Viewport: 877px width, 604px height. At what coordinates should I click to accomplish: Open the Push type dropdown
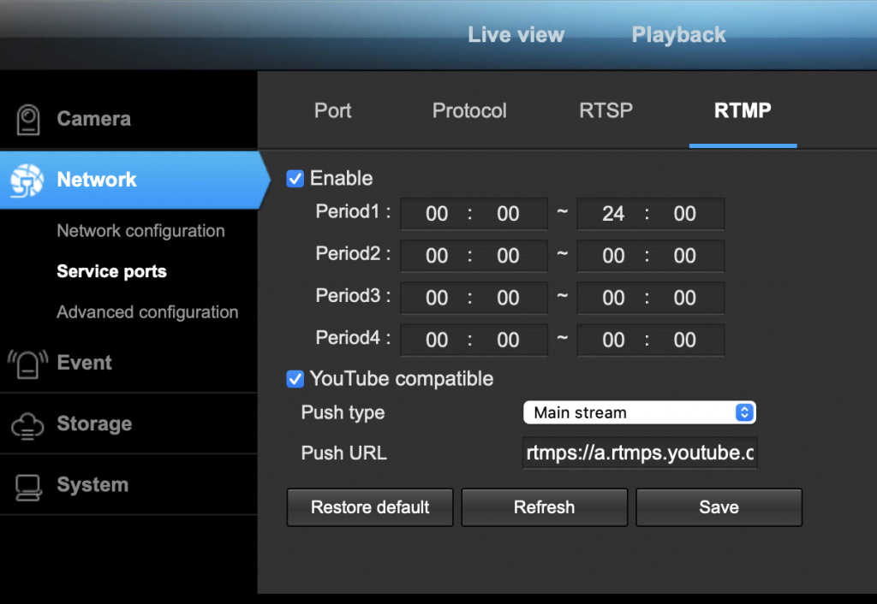pos(639,413)
